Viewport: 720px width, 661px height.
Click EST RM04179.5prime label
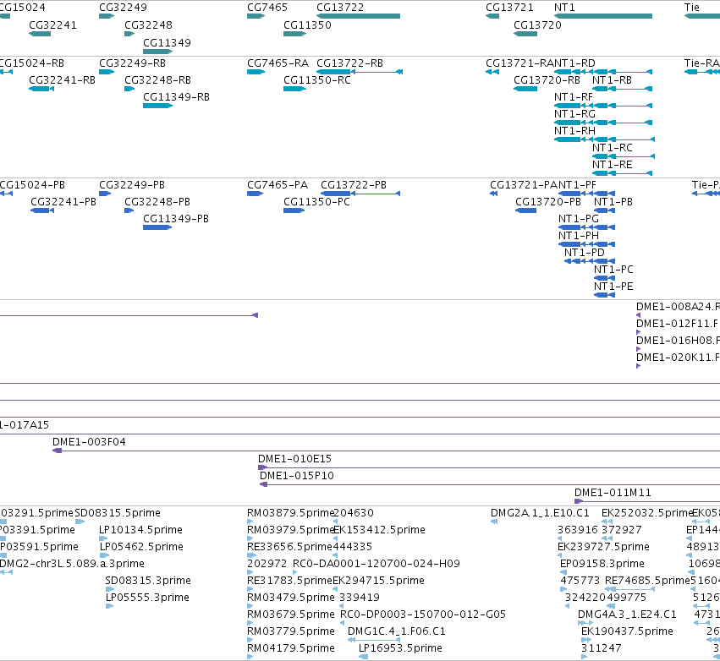[291, 648]
